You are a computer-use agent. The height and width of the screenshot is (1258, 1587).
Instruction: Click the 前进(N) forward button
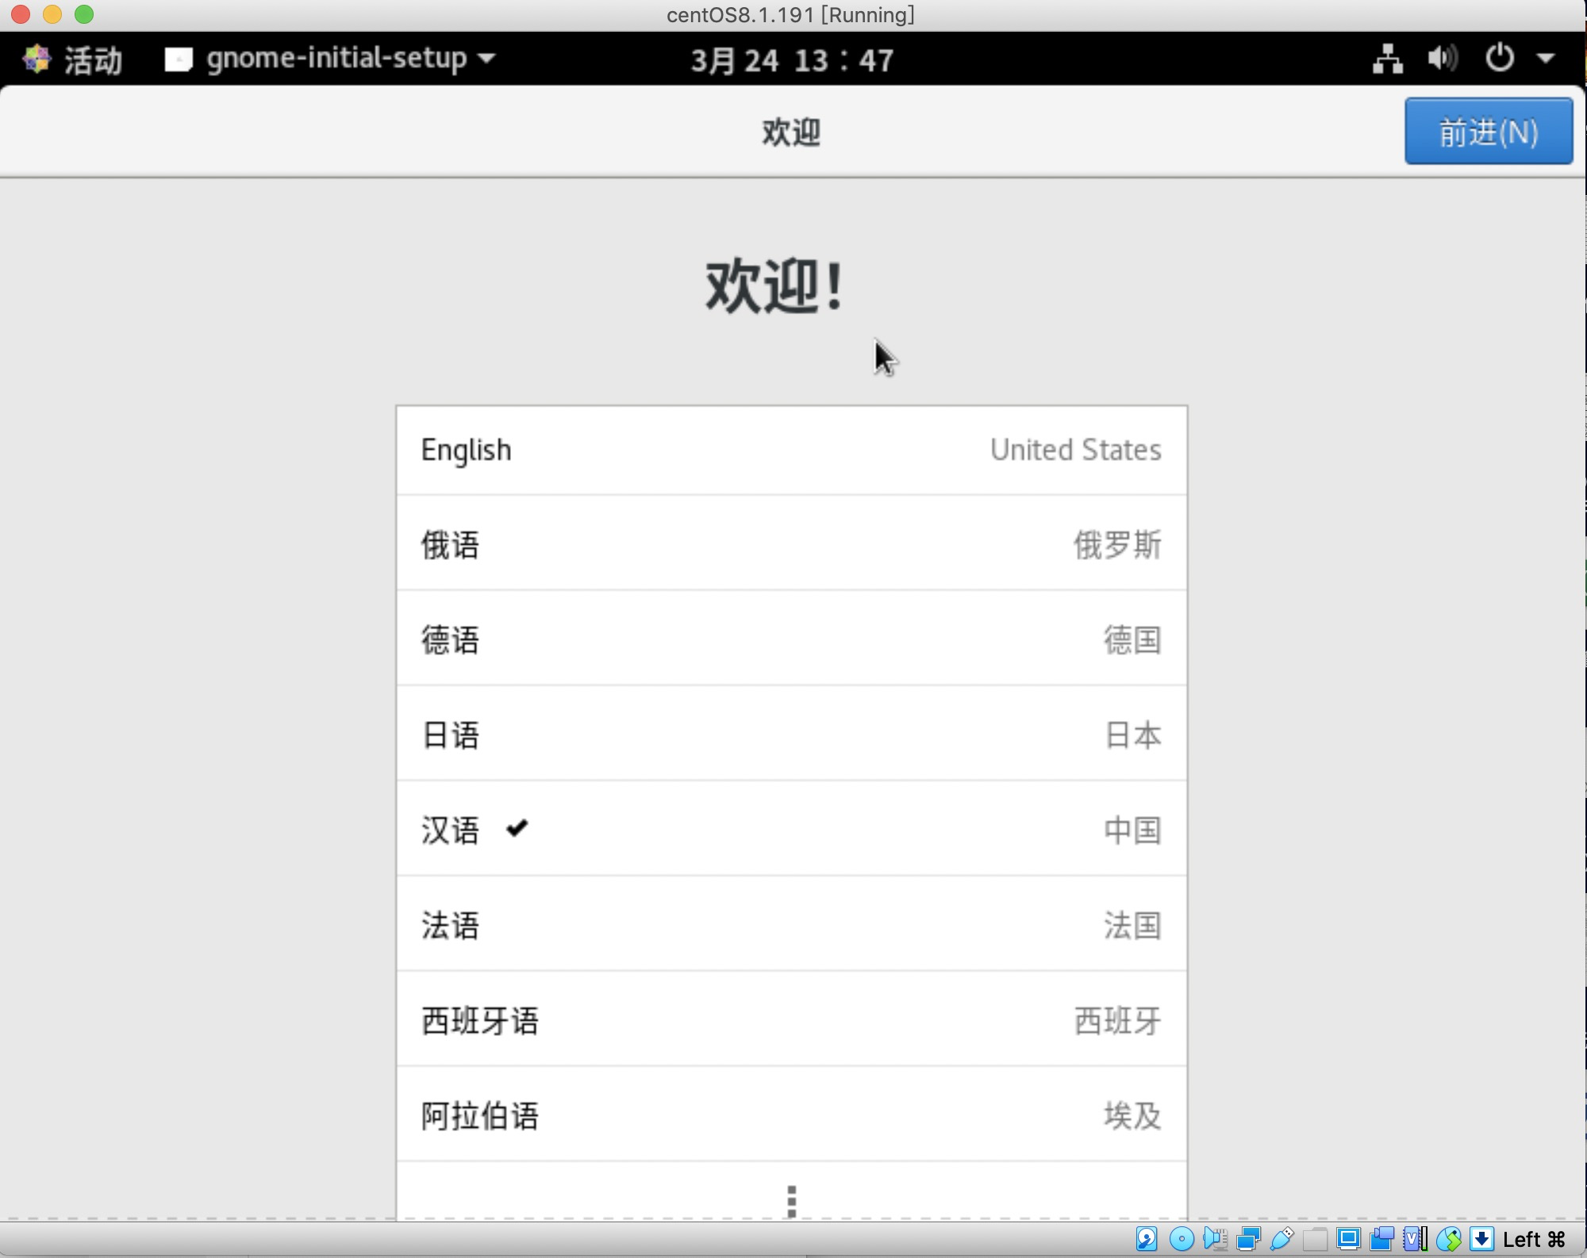click(1489, 131)
